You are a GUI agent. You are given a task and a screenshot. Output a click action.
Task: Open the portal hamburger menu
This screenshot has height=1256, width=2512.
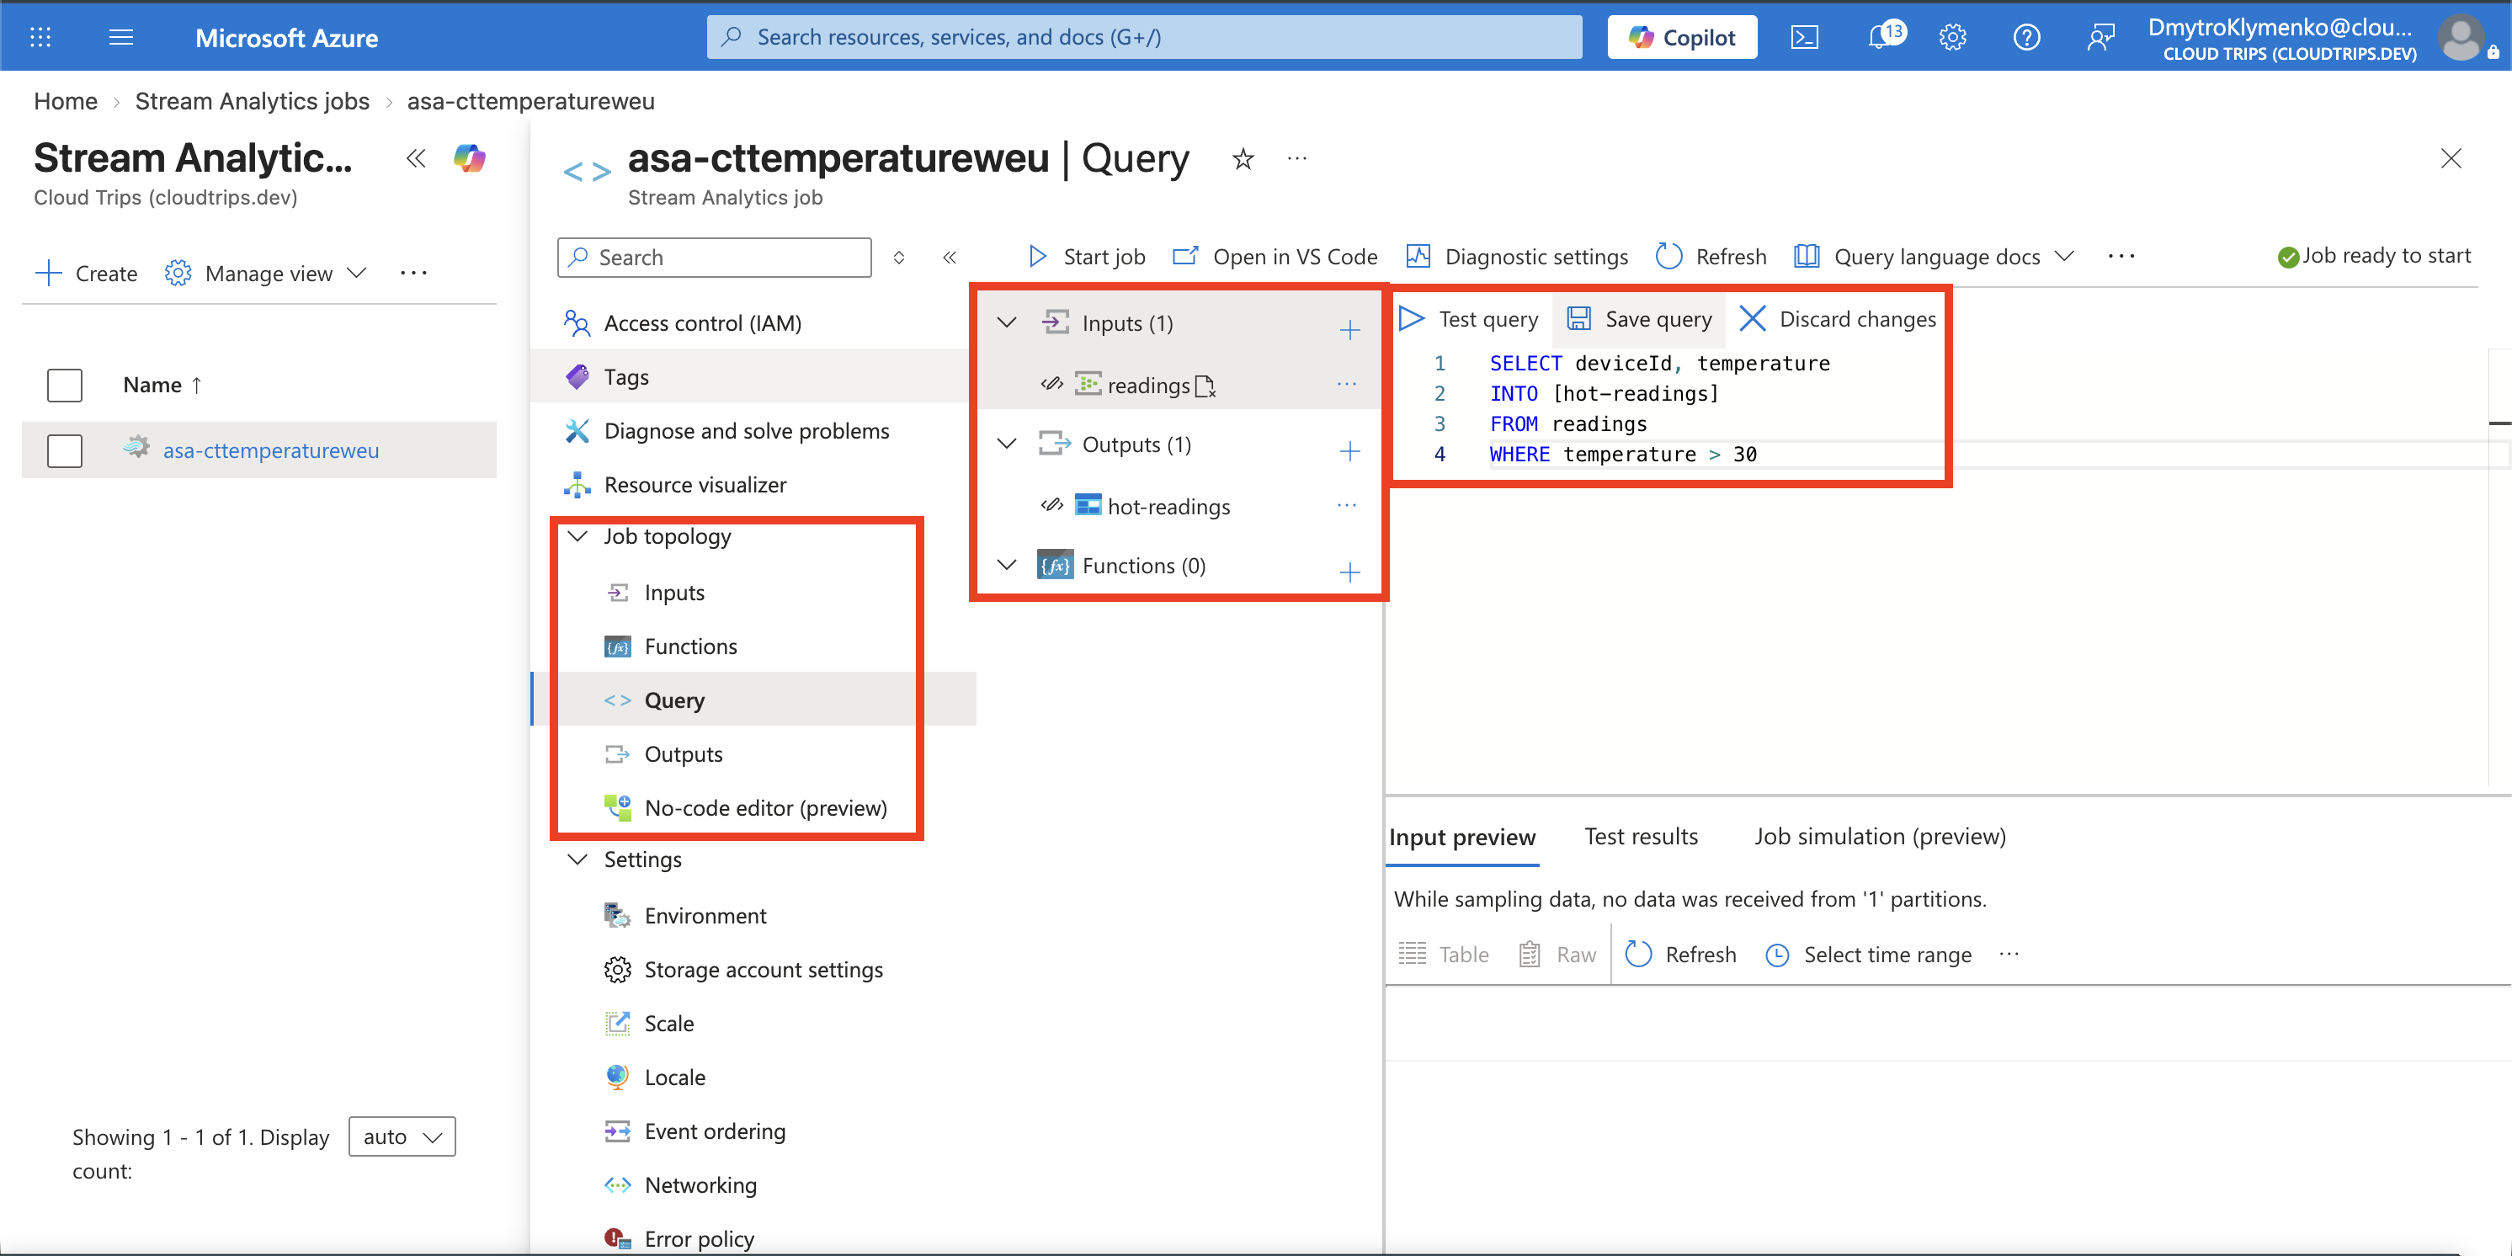pyautogui.click(x=121, y=37)
